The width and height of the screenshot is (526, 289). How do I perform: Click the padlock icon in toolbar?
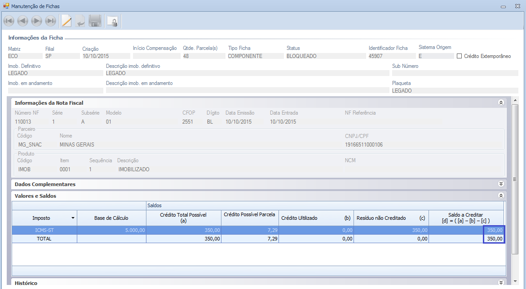(112, 21)
